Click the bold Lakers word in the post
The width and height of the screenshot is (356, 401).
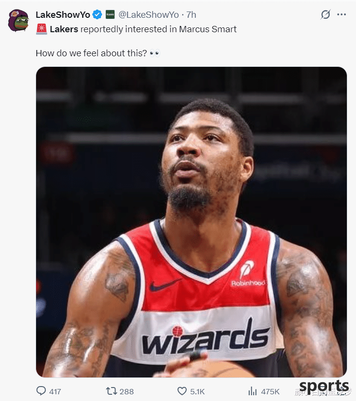tap(64, 29)
